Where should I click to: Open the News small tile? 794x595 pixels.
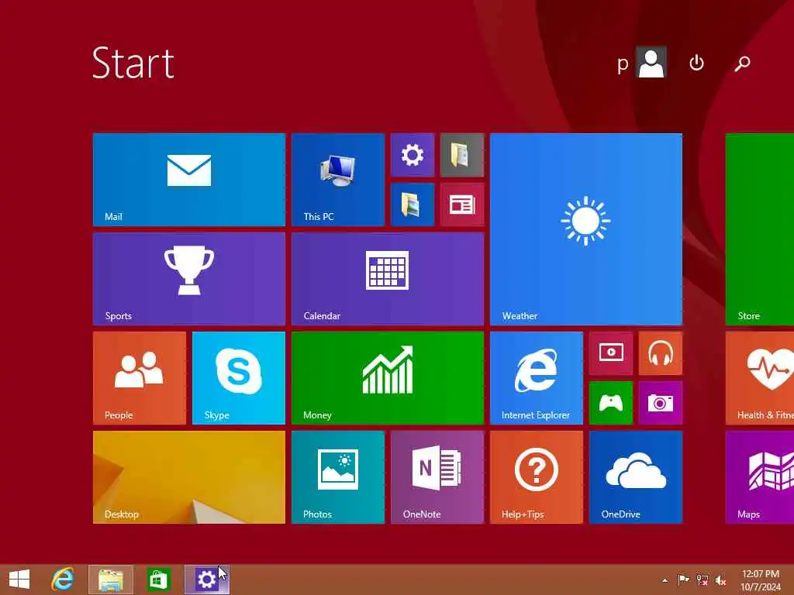pyautogui.click(x=462, y=205)
